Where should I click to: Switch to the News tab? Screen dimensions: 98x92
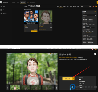(x=13, y=2)
